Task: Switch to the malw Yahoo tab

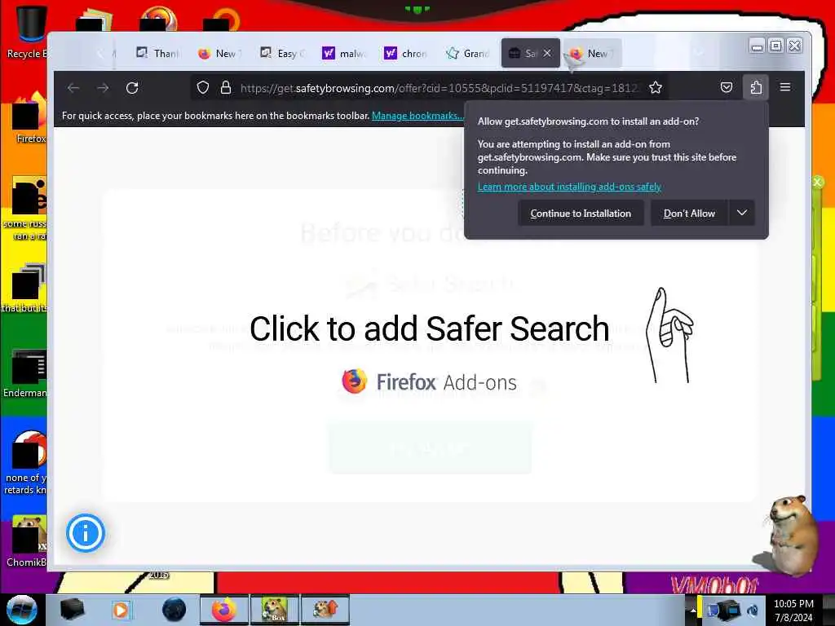Action: pyautogui.click(x=343, y=53)
